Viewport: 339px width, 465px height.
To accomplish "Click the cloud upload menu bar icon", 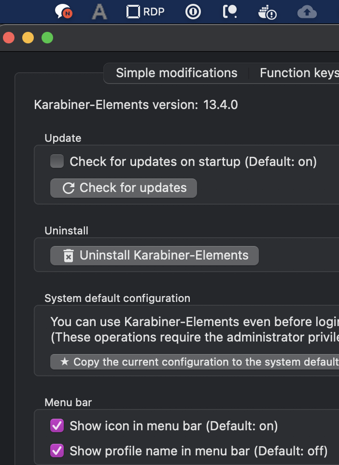I will 307,12.
